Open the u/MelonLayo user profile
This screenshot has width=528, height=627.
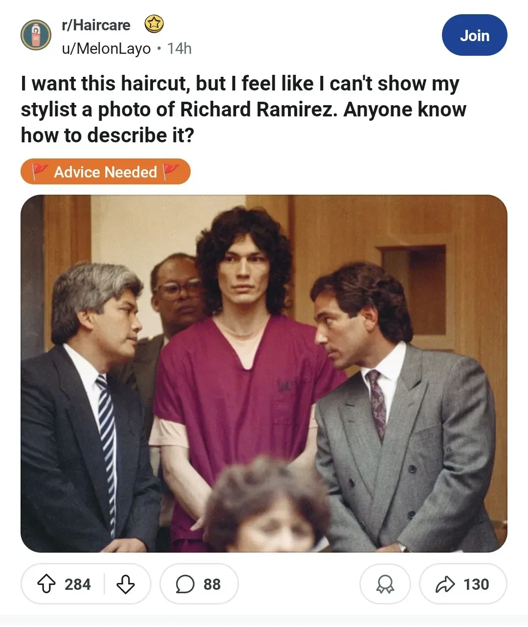tap(106, 48)
